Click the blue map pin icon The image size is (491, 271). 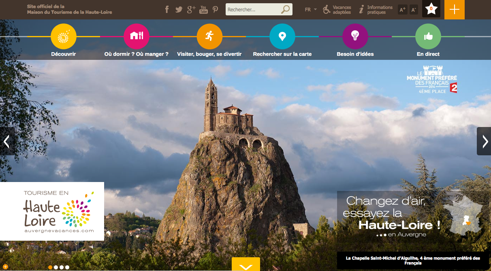pos(282,36)
